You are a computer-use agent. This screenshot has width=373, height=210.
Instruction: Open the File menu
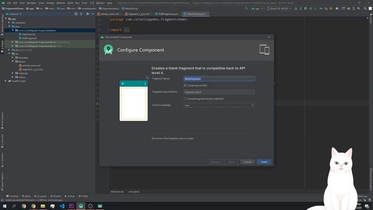tap(9, 3)
